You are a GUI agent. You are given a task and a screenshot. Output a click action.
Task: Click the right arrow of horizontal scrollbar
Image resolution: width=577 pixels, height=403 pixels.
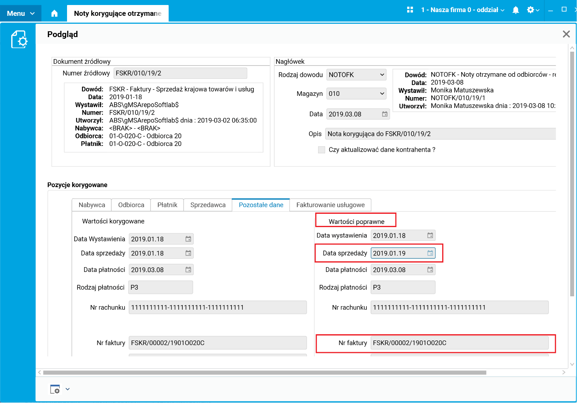pos(564,373)
